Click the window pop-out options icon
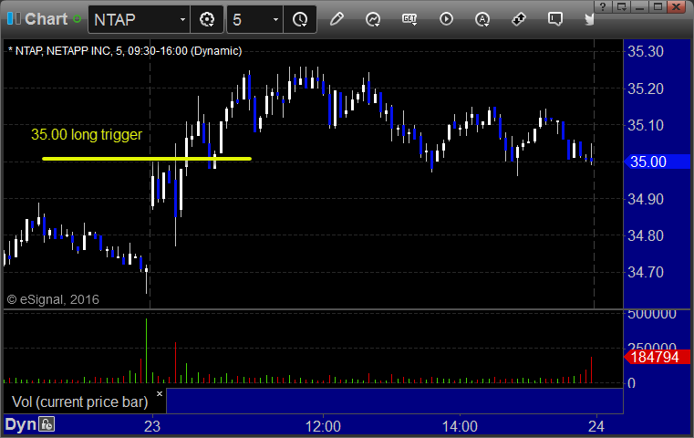Screen dimensions: 694x438 coord(621,6)
